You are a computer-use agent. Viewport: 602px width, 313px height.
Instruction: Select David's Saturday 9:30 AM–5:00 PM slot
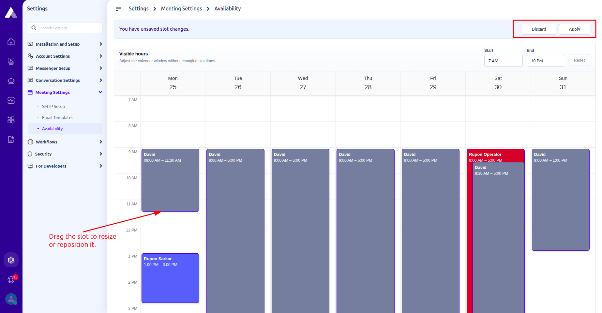pyautogui.click(x=499, y=238)
